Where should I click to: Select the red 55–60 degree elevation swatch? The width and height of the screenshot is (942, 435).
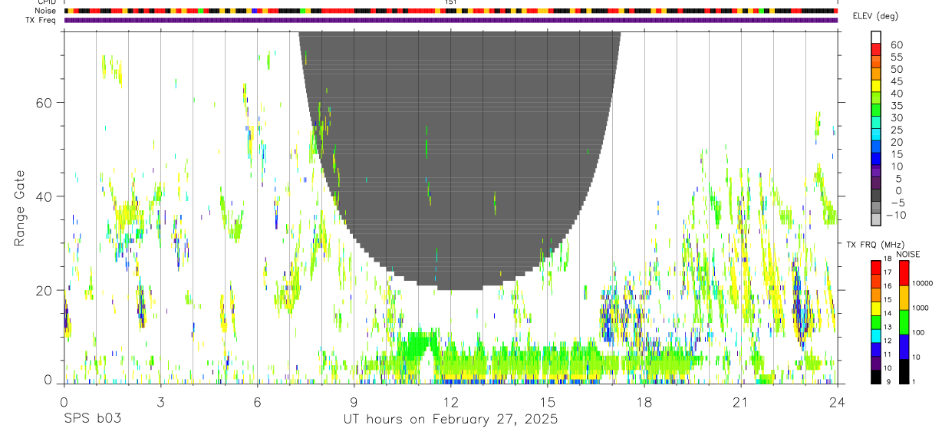coord(876,49)
